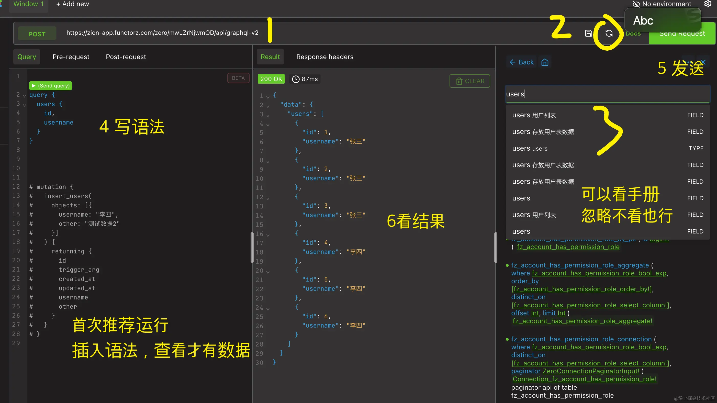The image size is (717, 403).
Task: Click the 200 OK status badge
Action: click(x=271, y=79)
